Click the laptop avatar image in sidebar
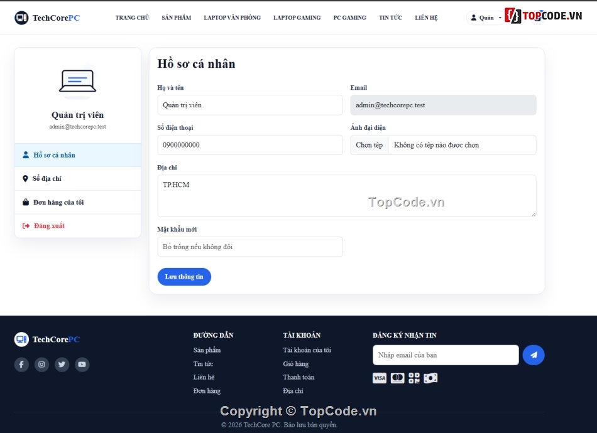597x433 pixels. click(78, 81)
